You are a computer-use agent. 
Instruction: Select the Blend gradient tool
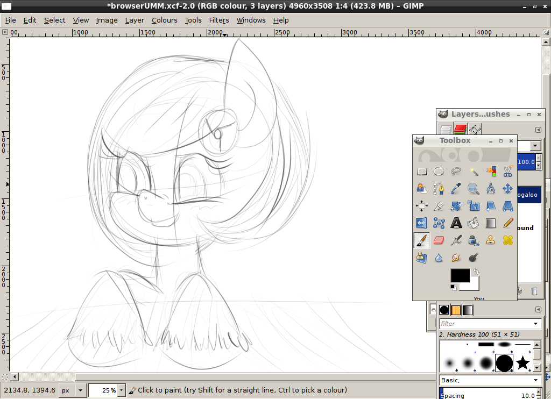pos(491,223)
